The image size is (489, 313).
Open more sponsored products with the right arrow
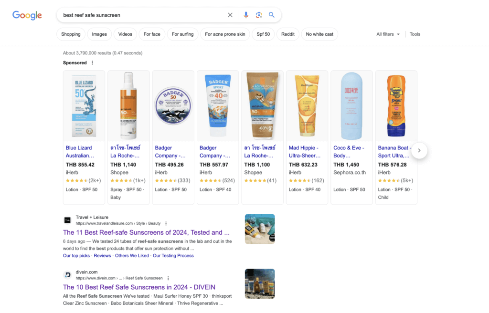419,150
